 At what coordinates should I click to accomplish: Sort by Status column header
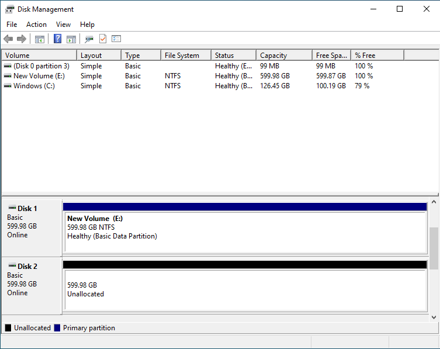pyautogui.click(x=234, y=56)
